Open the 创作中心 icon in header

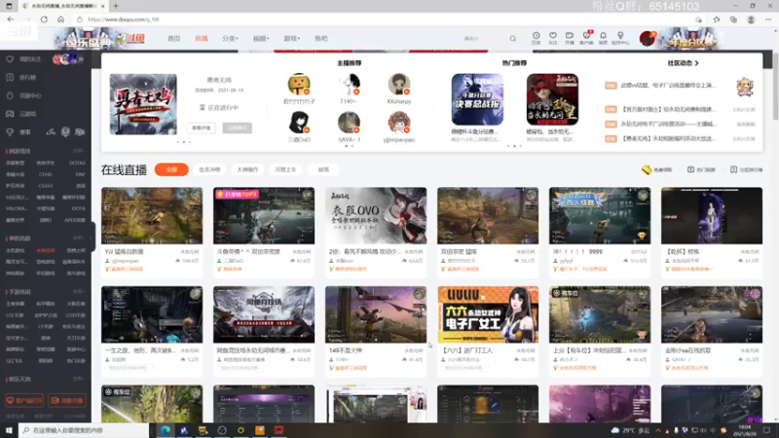click(x=620, y=38)
